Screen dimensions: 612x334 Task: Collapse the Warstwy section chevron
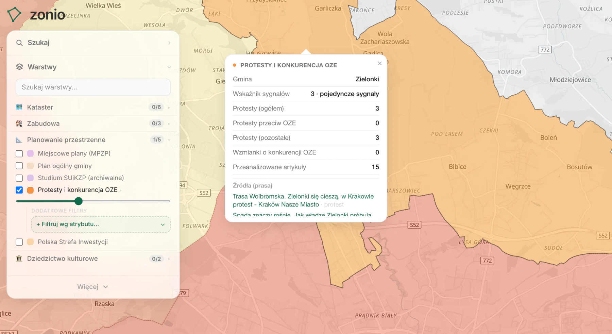click(169, 67)
